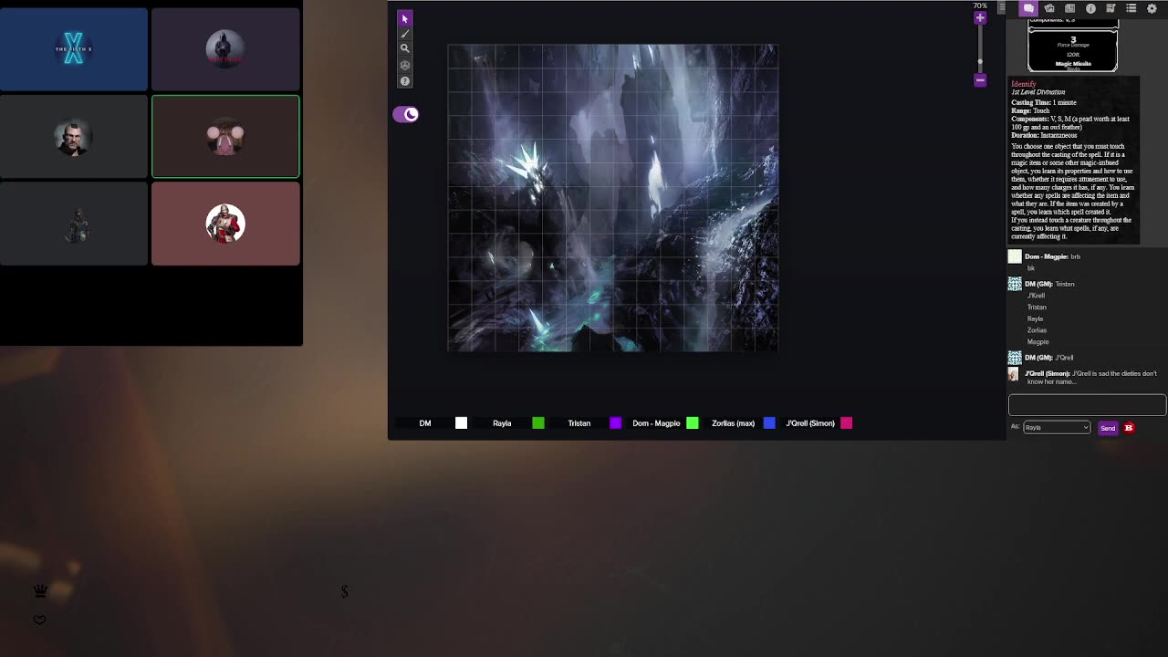The height and width of the screenshot is (657, 1168).
Task: Click Tristan's purple color swatch
Action: (x=615, y=423)
